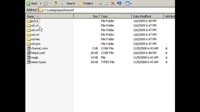Image resolution: width=200 pixels, height=112 pixels.
Task: Click the 20 KB size of httpd.conf
Action: pos(94,53)
